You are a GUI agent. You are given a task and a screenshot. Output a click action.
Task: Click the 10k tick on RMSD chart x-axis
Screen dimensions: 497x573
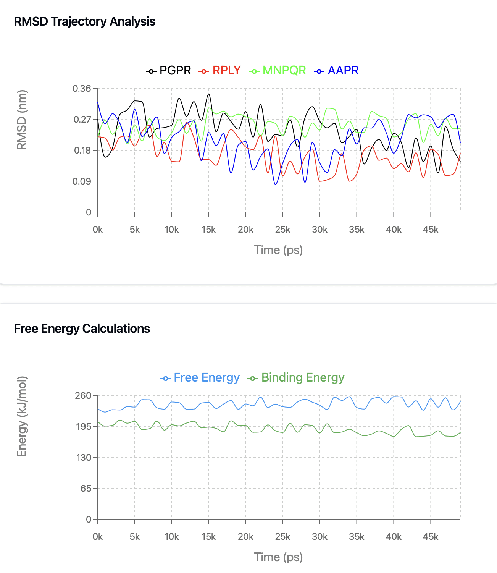click(172, 230)
